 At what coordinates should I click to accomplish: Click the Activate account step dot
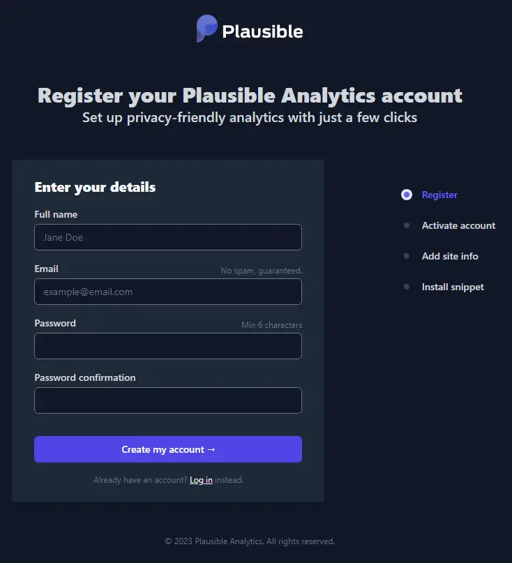pyautogui.click(x=407, y=225)
